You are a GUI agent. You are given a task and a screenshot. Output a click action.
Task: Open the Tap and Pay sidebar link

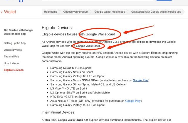click(11, 57)
